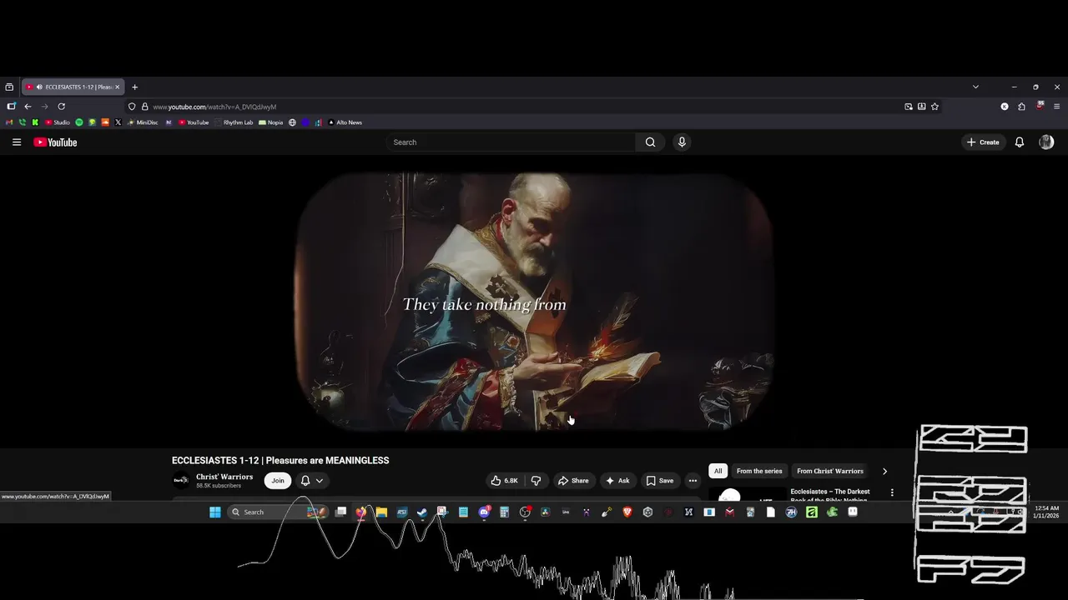This screenshot has width=1068, height=600.
Task: Go back using browser back arrow
Action: (28, 107)
